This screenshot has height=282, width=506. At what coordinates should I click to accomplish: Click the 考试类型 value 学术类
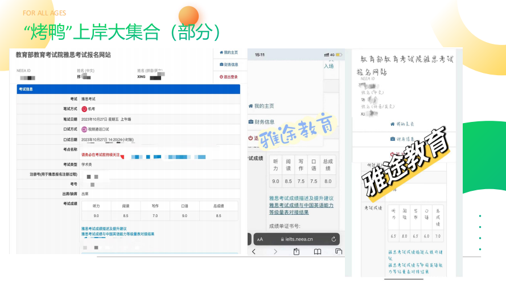click(87, 165)
